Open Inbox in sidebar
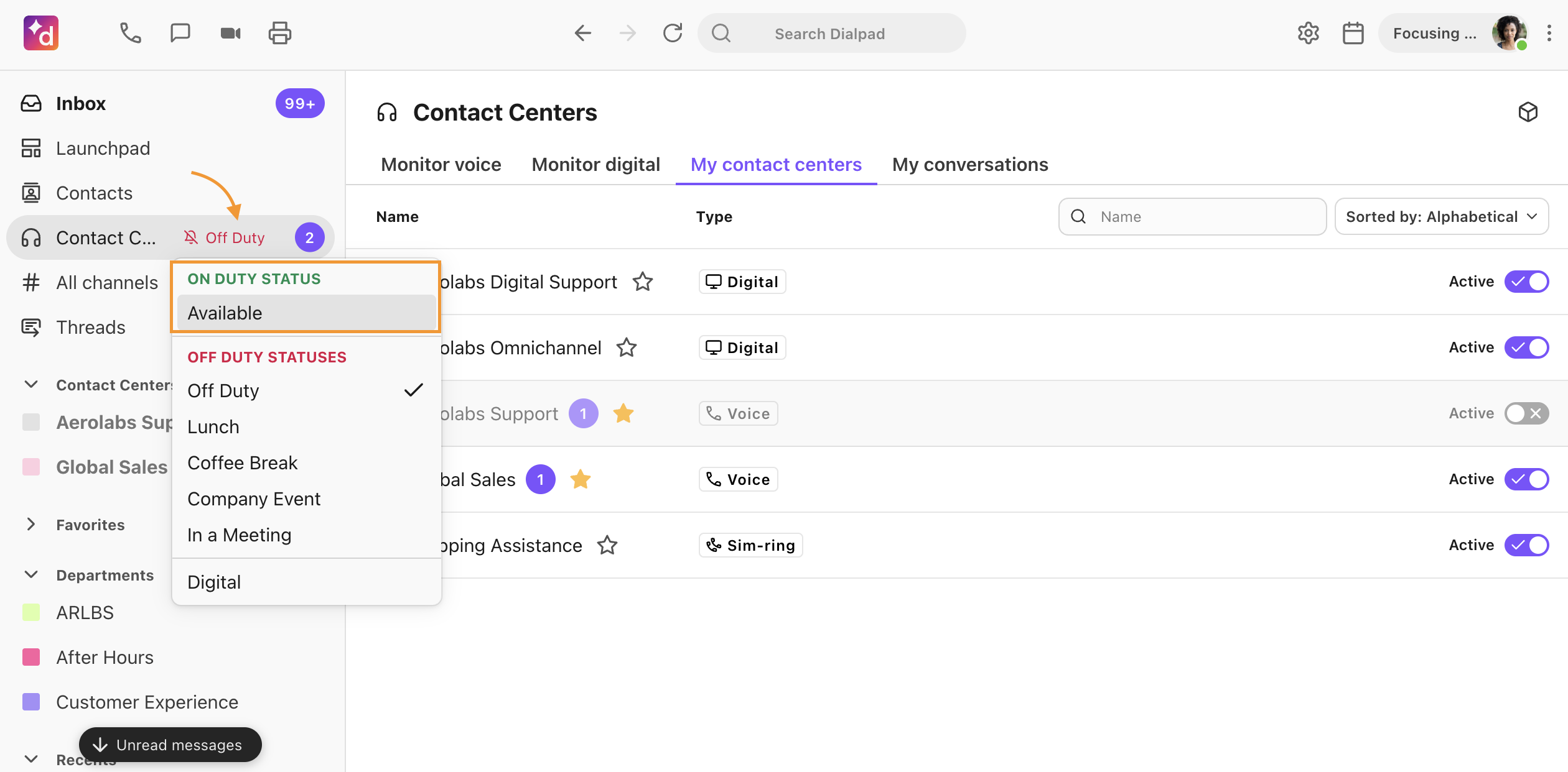This screenshot has height=772, width=1568. [x=172, y=103]
